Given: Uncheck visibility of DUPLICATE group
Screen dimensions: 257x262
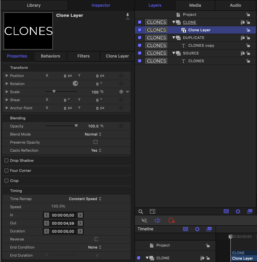Looking at the screenshot, I should 140,38.
